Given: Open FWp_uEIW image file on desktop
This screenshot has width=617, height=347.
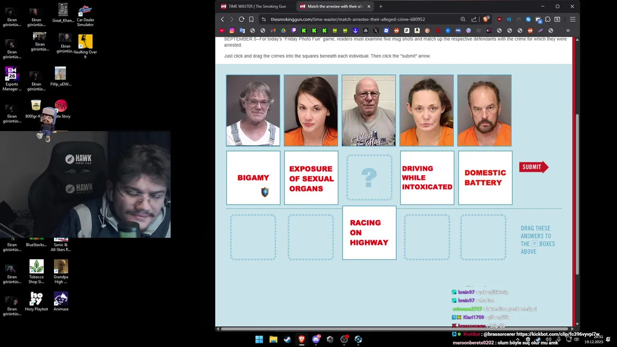Looking at the screenshot, I should pos(61,77).
